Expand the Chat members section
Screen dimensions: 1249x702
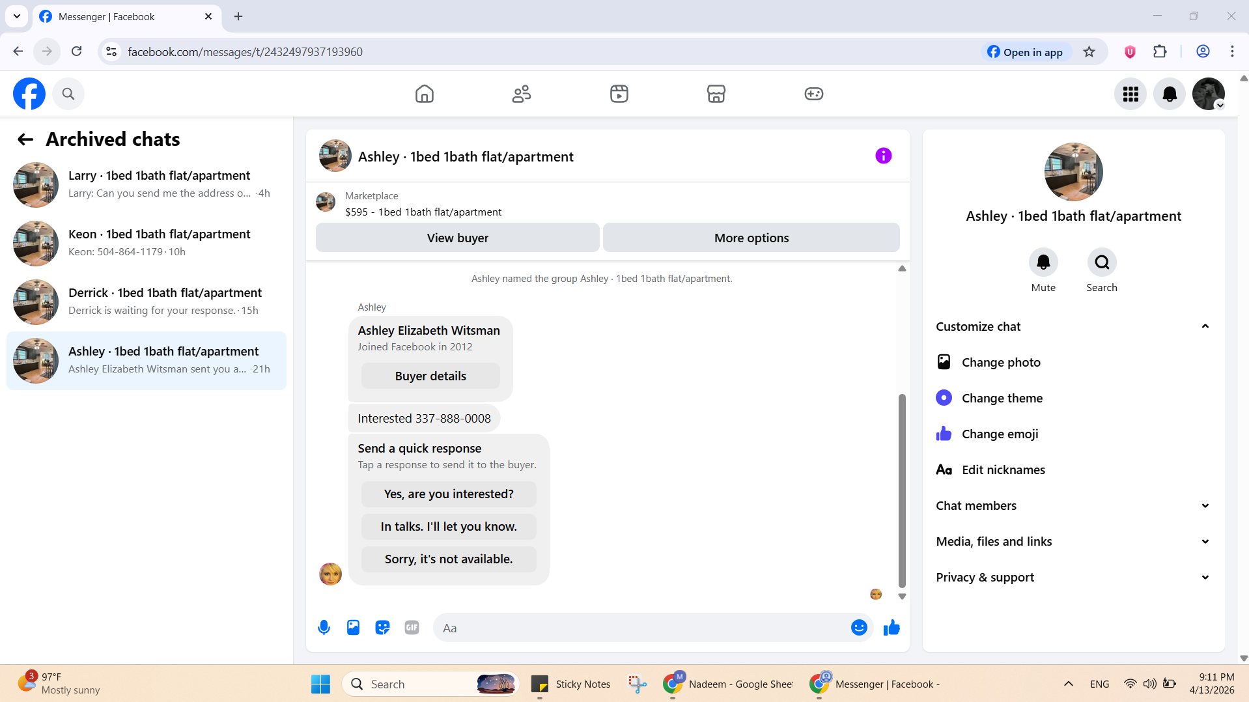click(x=1073, y=505)
